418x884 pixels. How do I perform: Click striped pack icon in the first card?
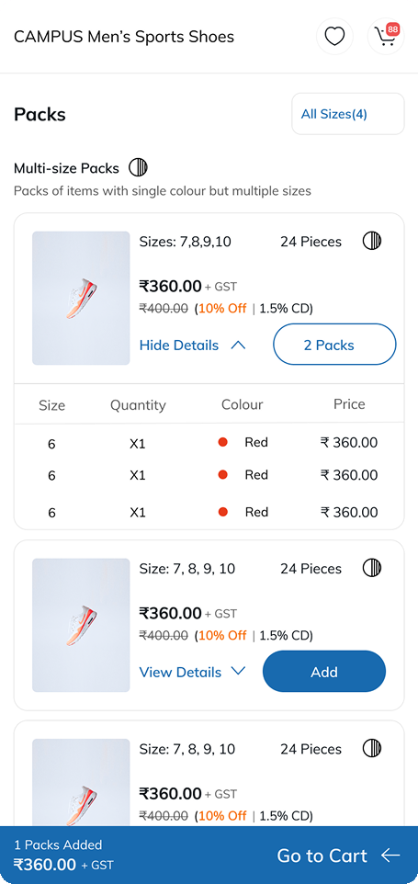[372, 242]
